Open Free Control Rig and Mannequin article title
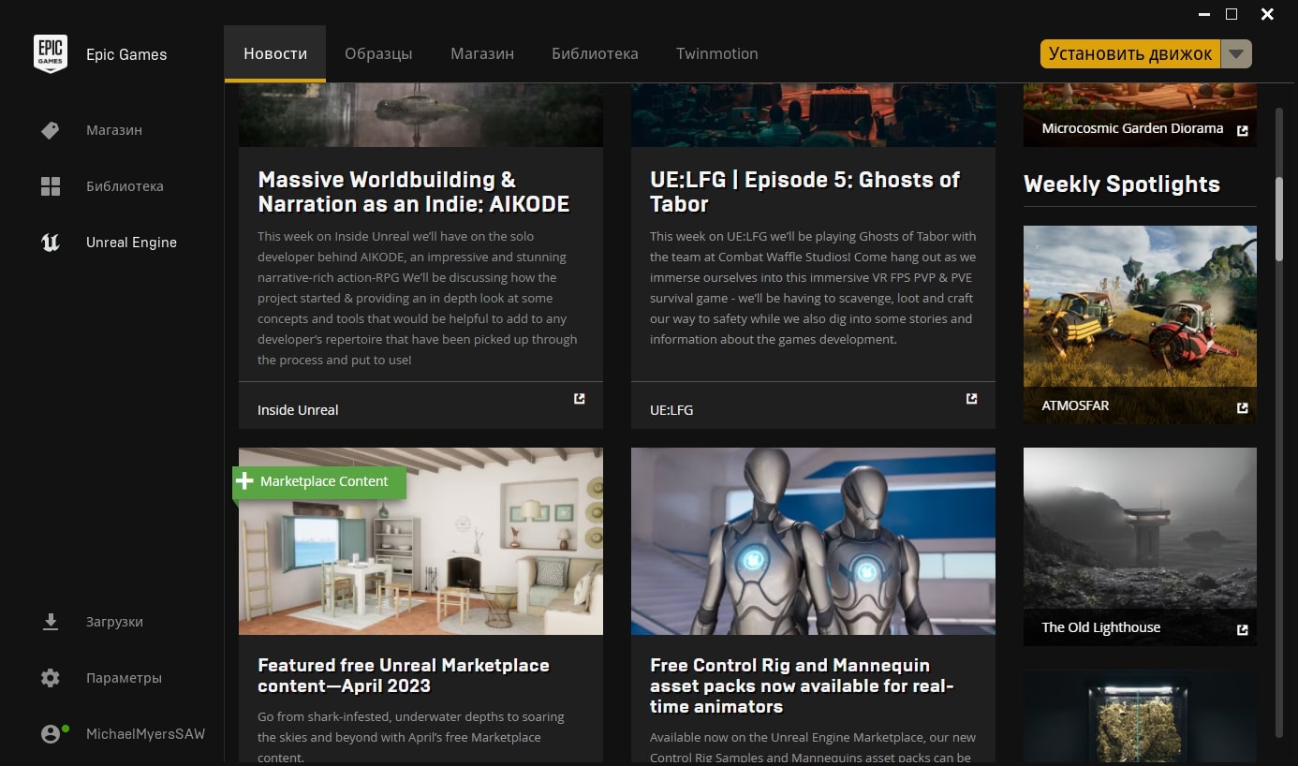 click(x=802, y=685)
